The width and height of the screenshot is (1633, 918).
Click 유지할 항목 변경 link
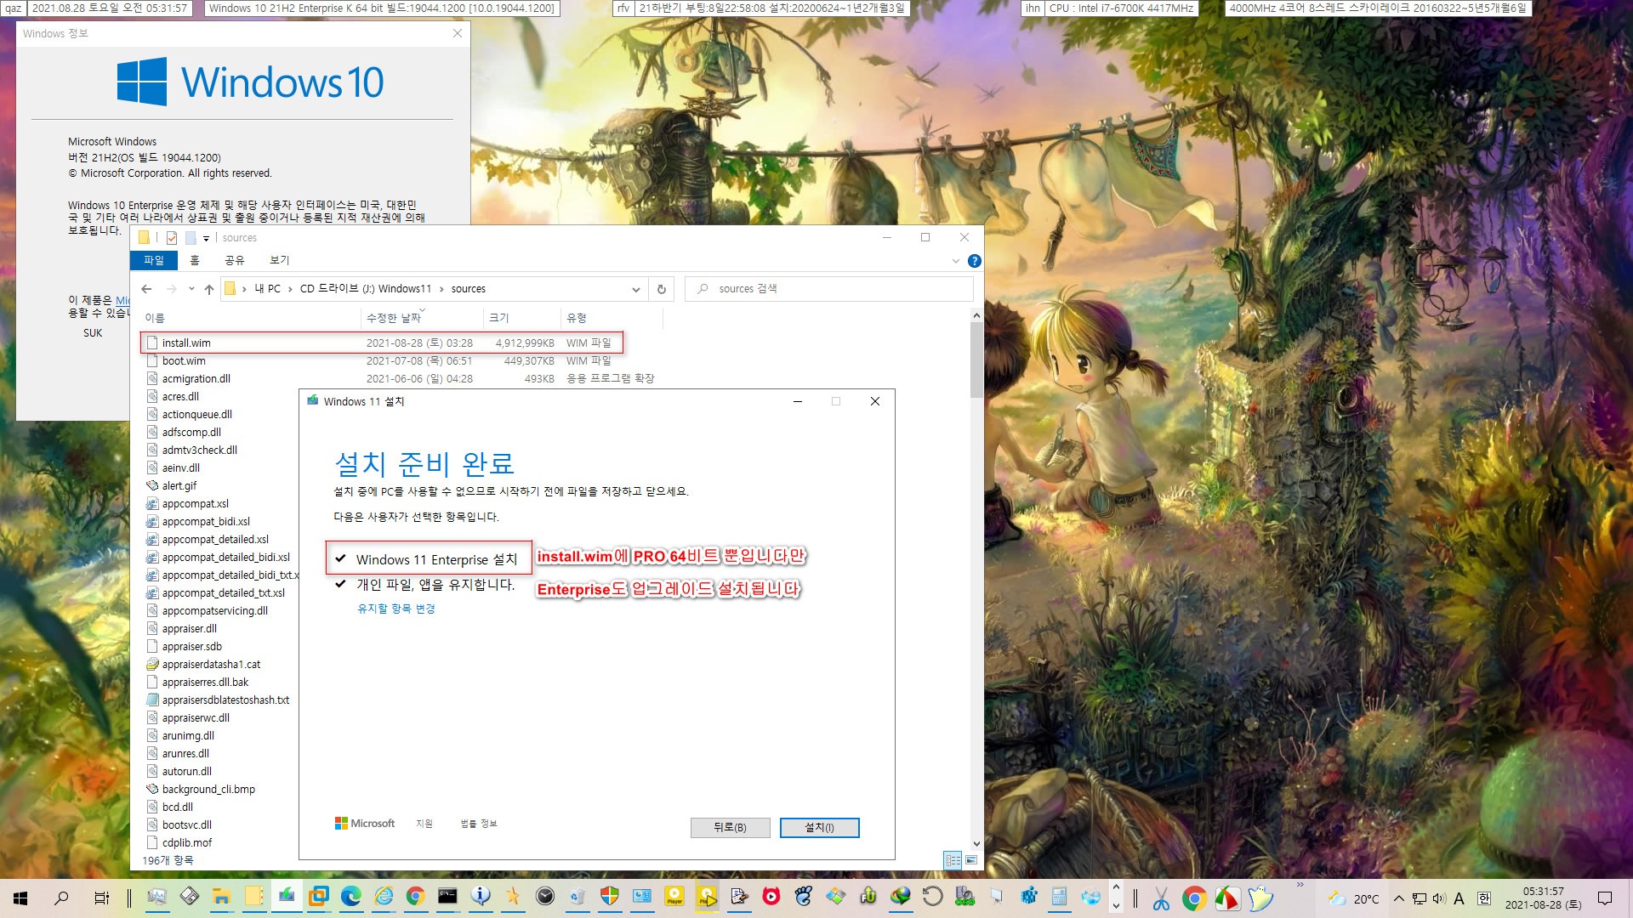tap(396, 609)
